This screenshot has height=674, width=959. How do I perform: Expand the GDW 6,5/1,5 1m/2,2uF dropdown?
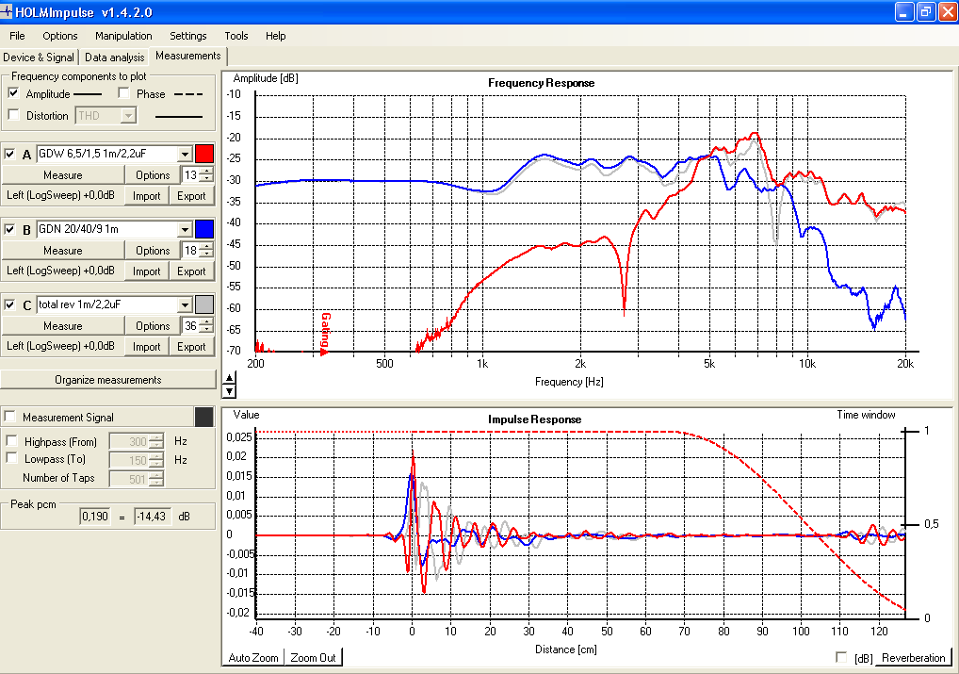tap(186, 155)
